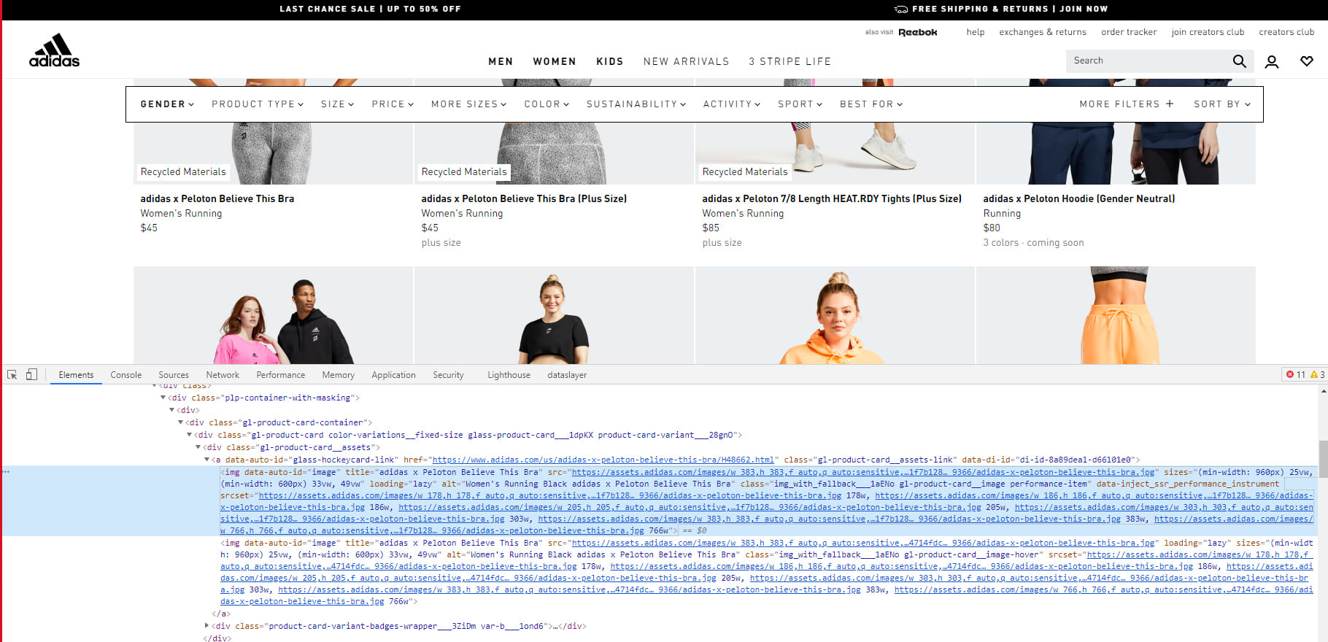Screen dimensions: 1328x642
Task: Switch to the Application tab
Action: pos(393,375)
